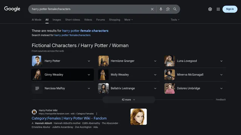The image size is (241, 135).
Task: Click 'Minerva McGonagall' name text
Action: point(190,75)
